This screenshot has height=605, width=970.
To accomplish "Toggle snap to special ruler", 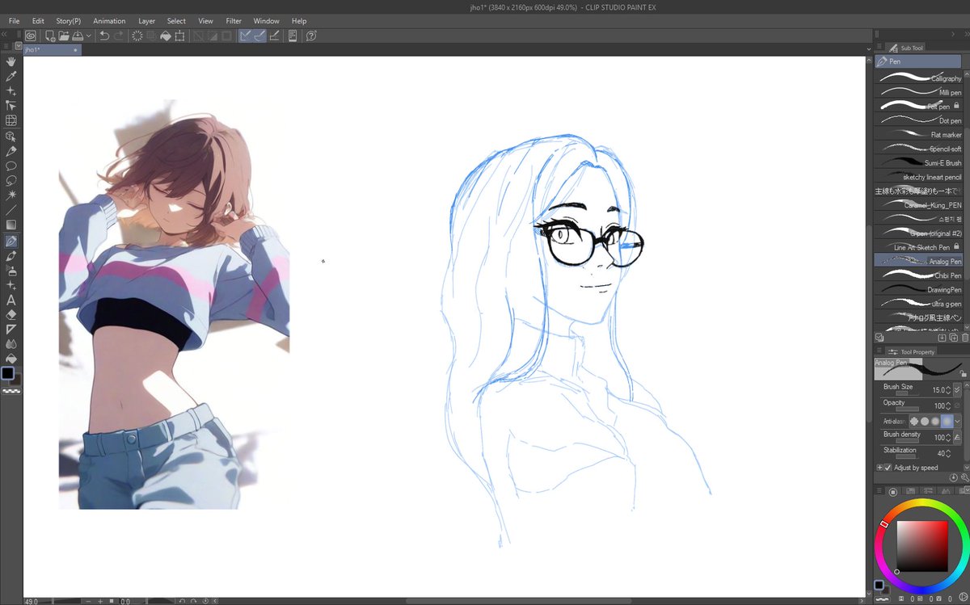I will tap(259, 36).
